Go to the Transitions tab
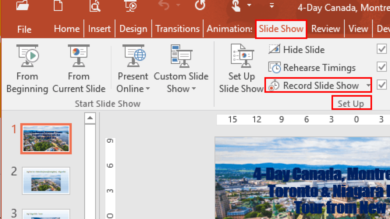Viewport: 390px width, 219px height. tap(177, 29)
